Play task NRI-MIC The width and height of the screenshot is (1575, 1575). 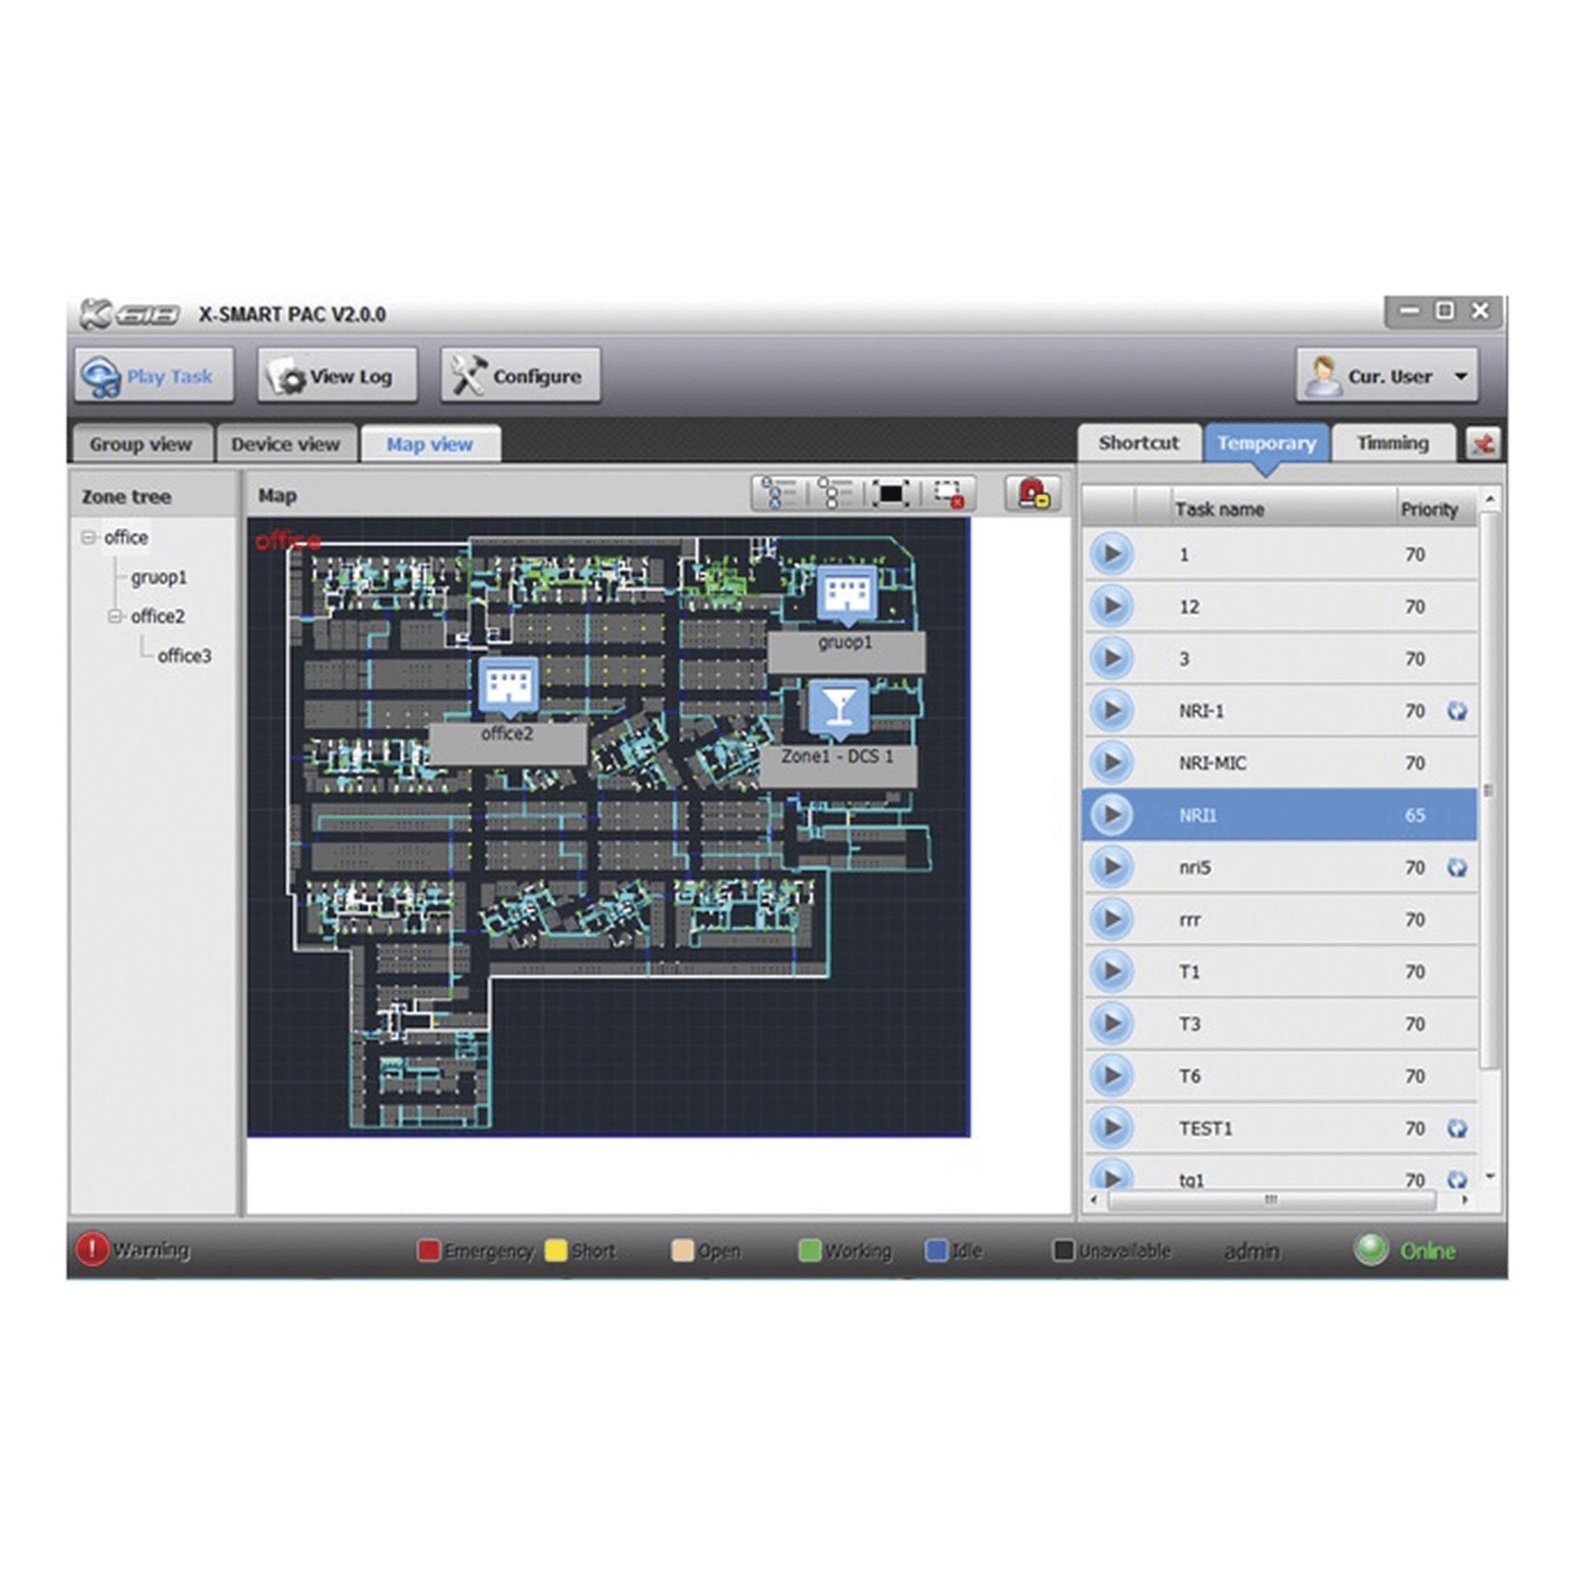(1111, 763)
